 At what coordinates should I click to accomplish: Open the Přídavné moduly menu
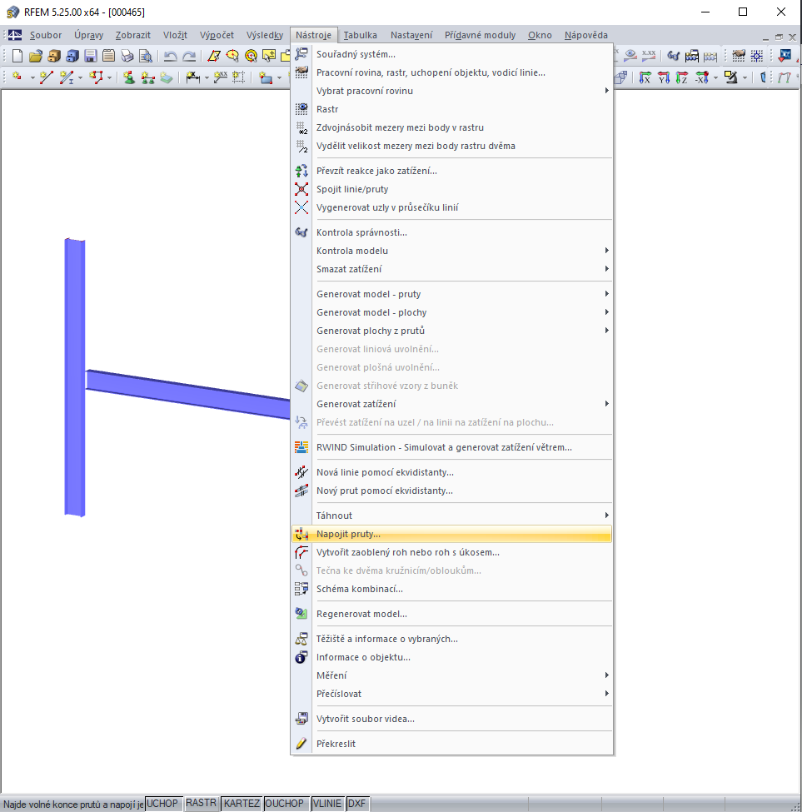pyautogui.click(x=480, y=35)
